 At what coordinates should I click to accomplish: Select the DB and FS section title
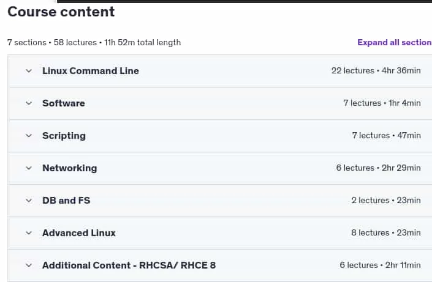pyautogui.click(x=66, y=200)
